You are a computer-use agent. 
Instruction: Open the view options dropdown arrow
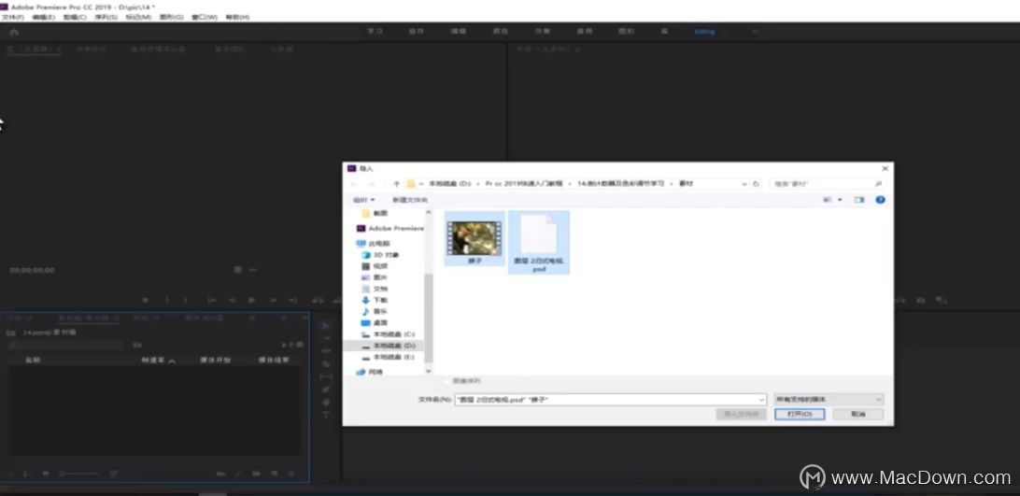[x=840, y=200]
